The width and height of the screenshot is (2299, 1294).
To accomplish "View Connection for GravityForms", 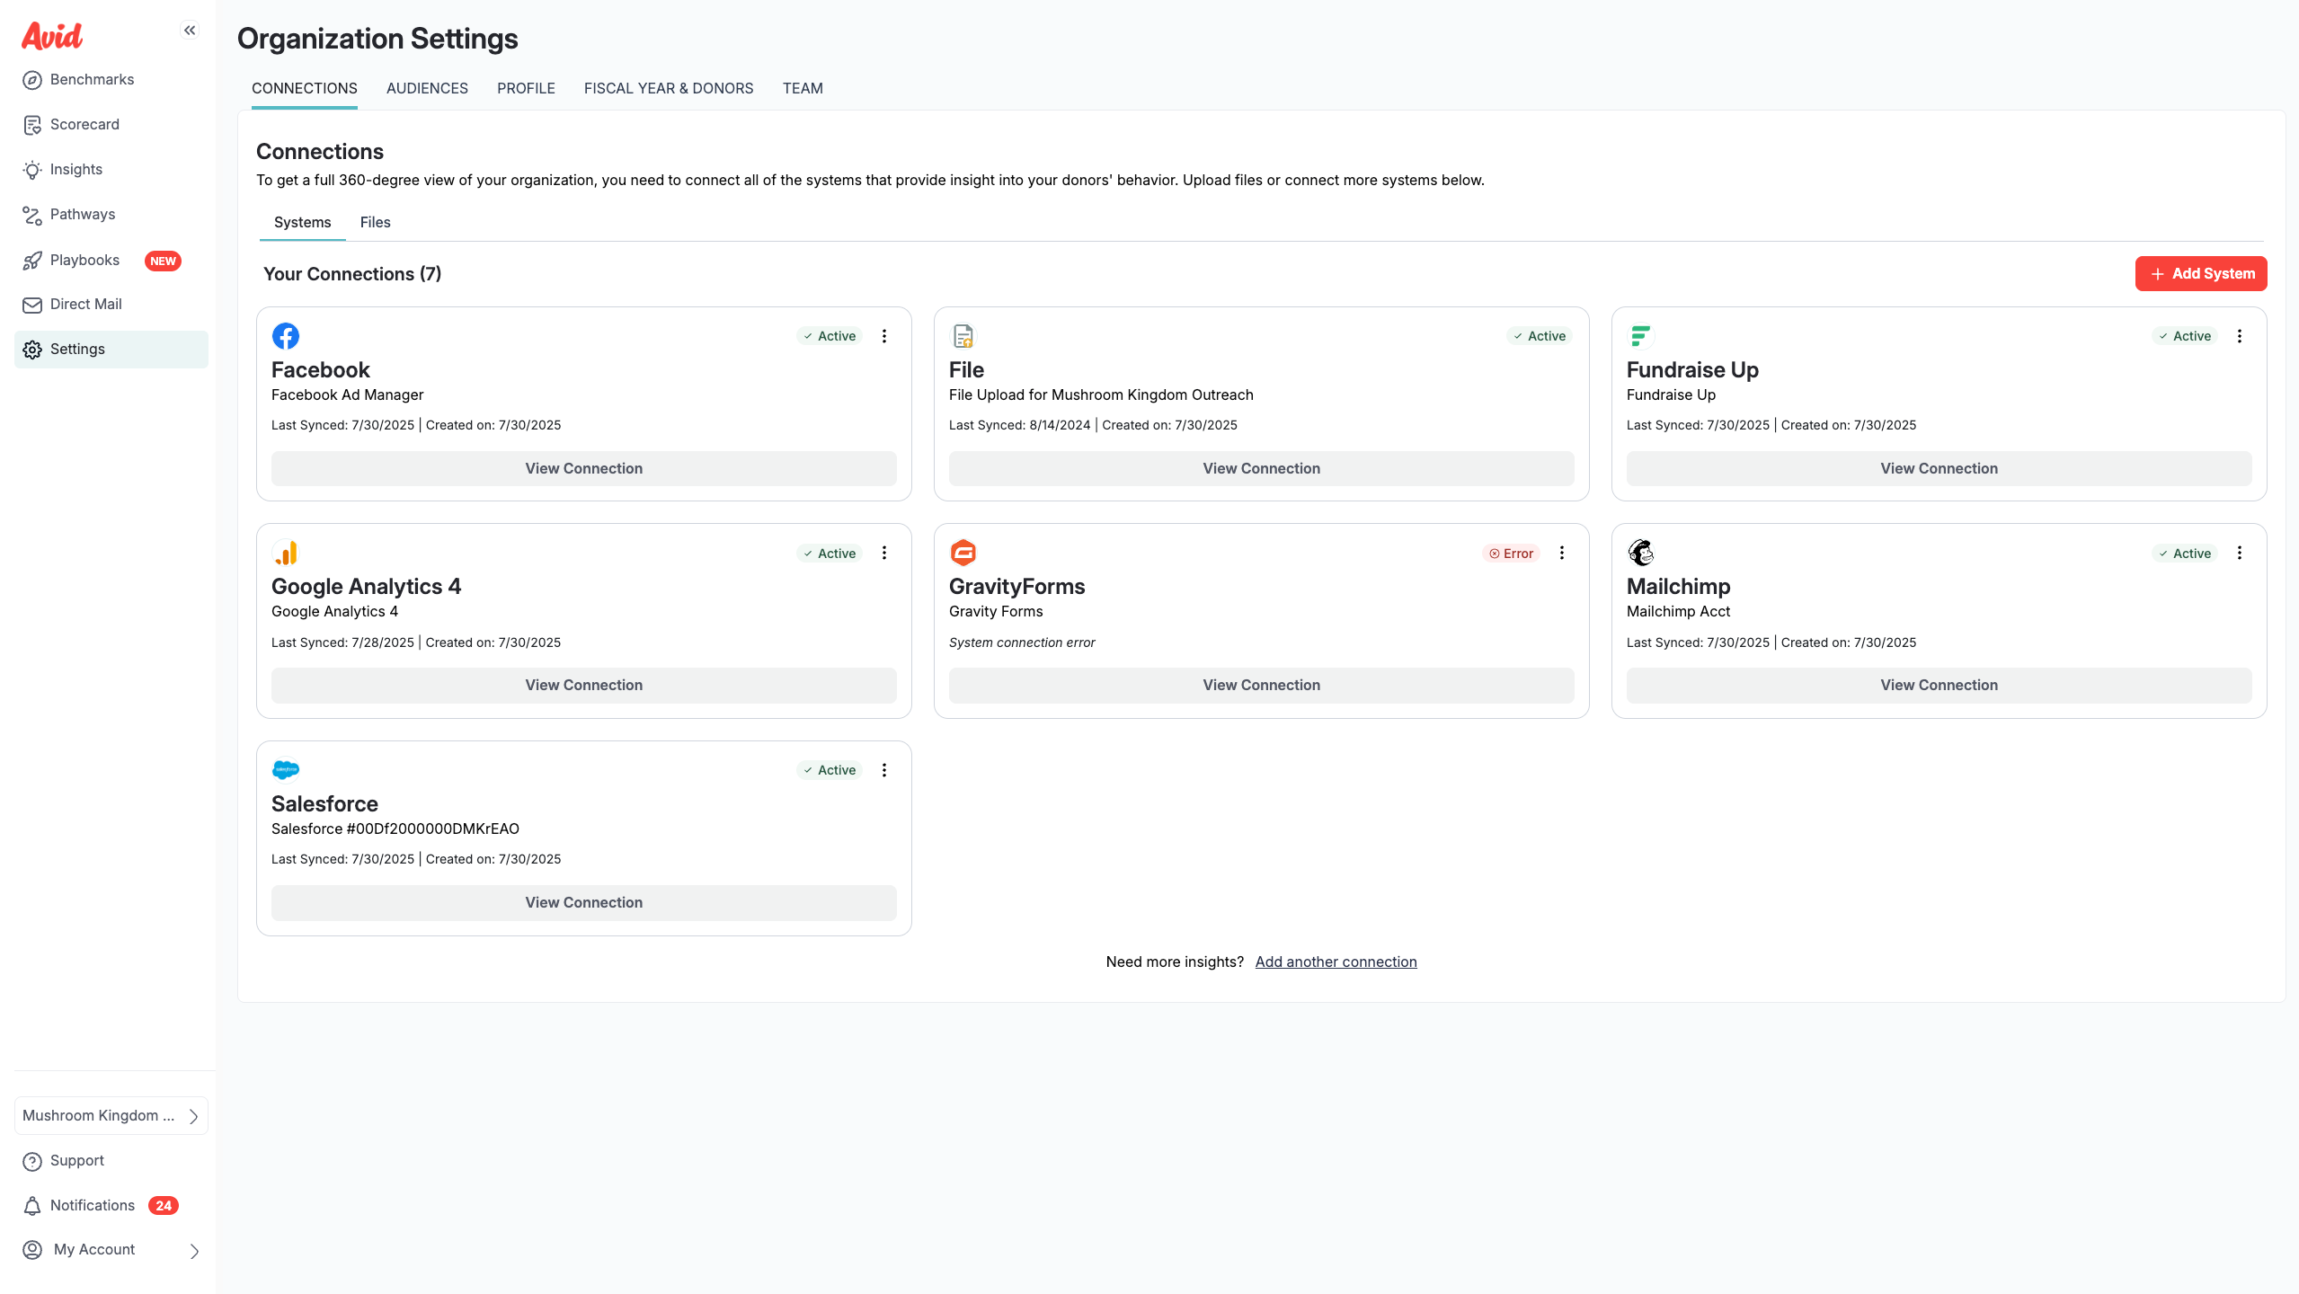I will coord(1262,686).
